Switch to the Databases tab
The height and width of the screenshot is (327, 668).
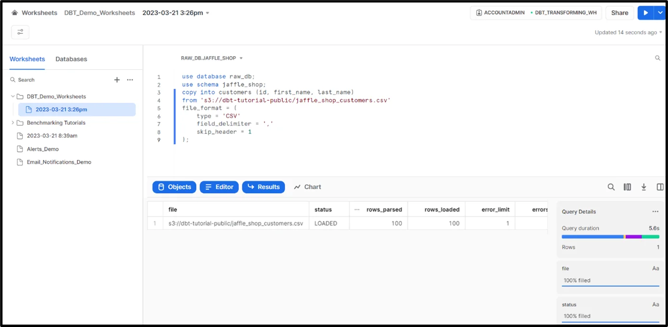coord(71,59)
